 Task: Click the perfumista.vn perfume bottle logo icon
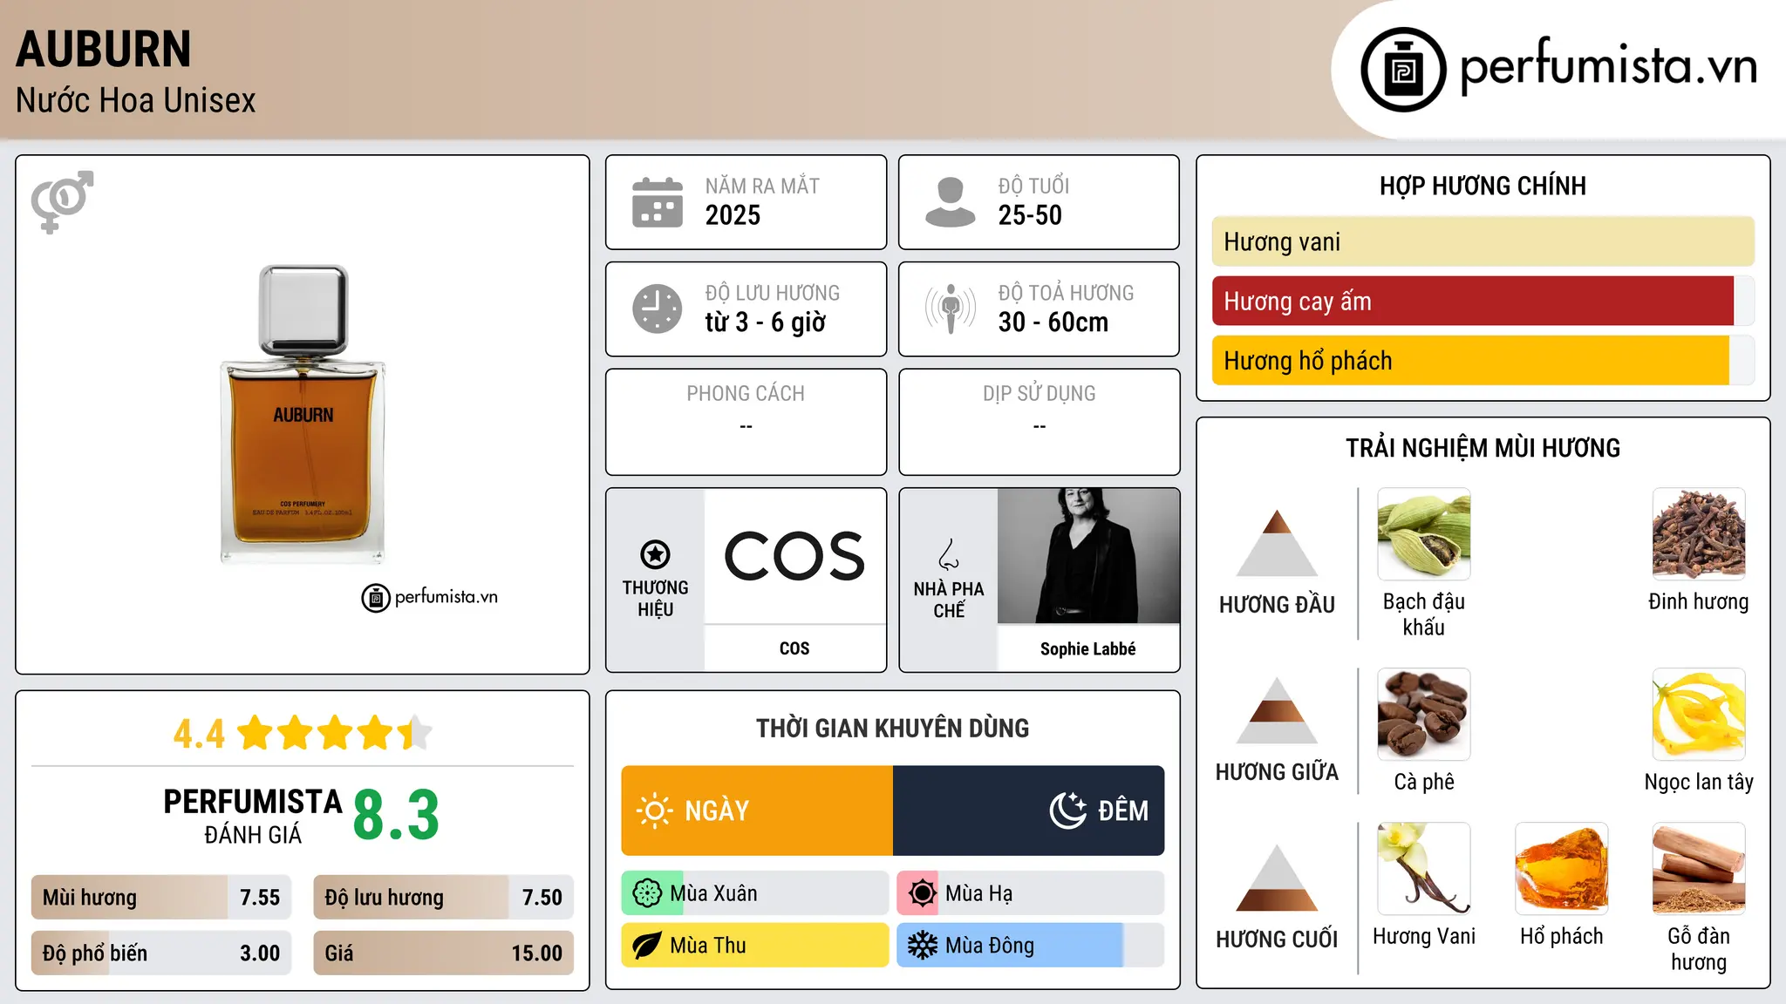(1403, 70)
